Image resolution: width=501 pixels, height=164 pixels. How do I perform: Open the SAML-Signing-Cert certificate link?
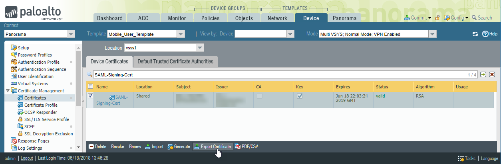pos(111,100)
